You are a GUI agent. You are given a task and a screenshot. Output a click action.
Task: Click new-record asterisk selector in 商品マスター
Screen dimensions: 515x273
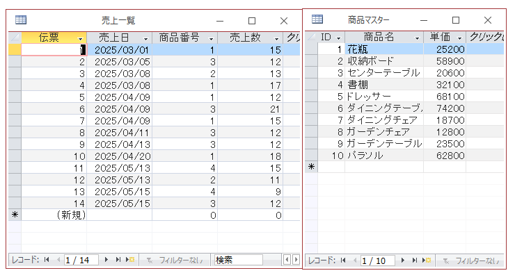click(311, 167)
